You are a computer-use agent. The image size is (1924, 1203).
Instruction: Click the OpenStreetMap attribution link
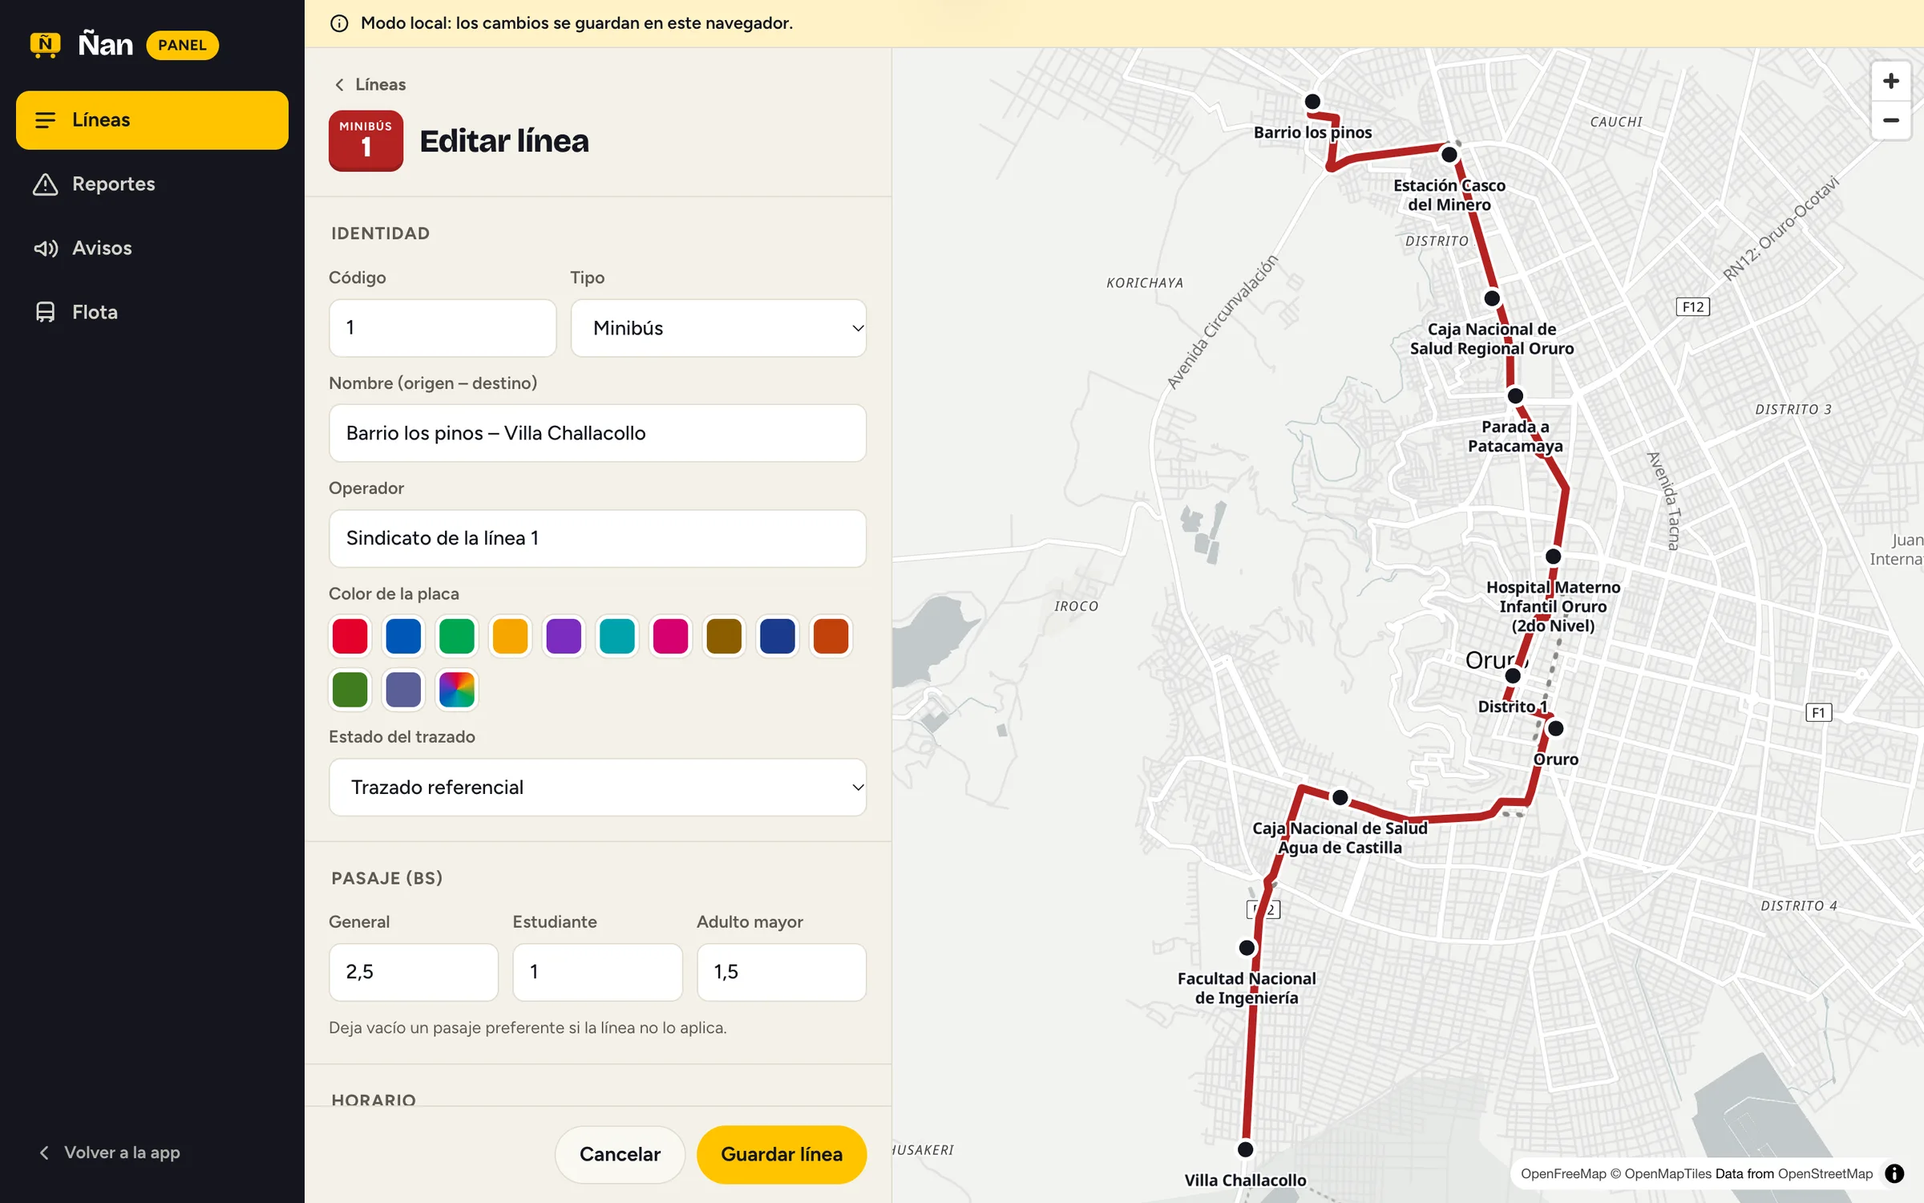pyautogui.click(x=1825, y=1173)
